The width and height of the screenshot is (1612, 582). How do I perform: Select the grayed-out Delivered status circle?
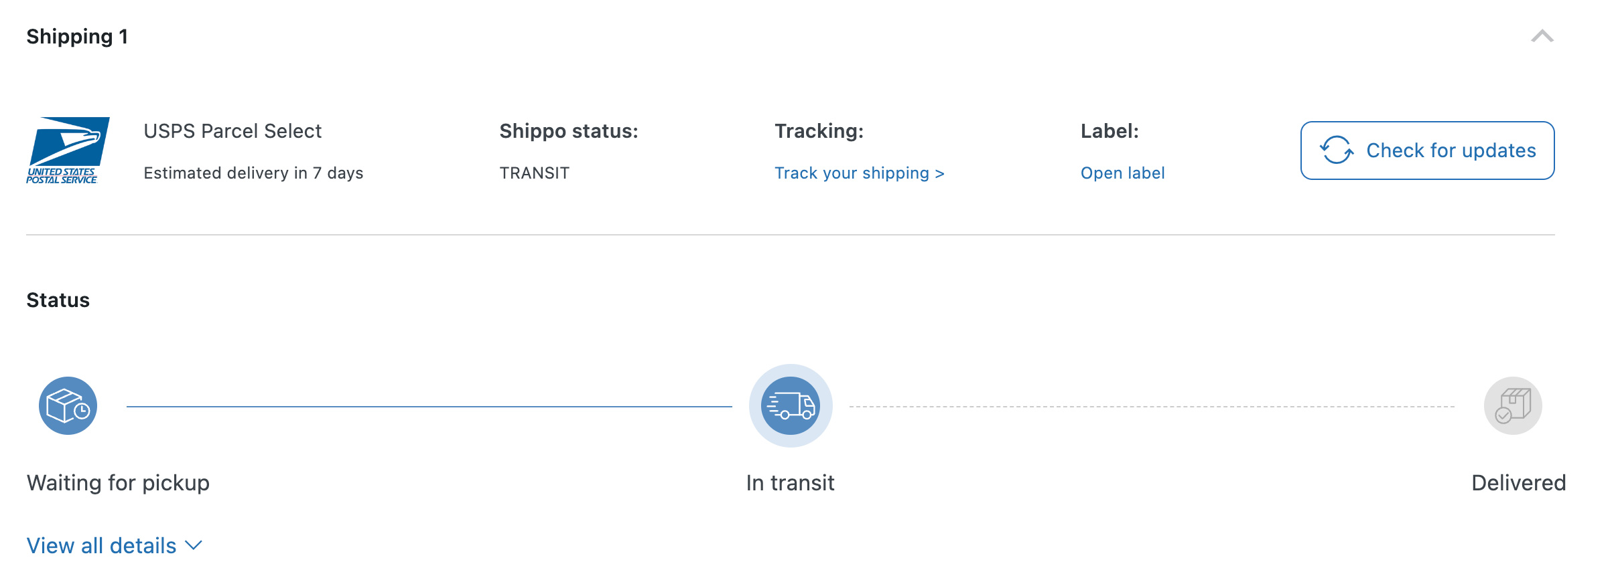click(x=1512, y=405)
